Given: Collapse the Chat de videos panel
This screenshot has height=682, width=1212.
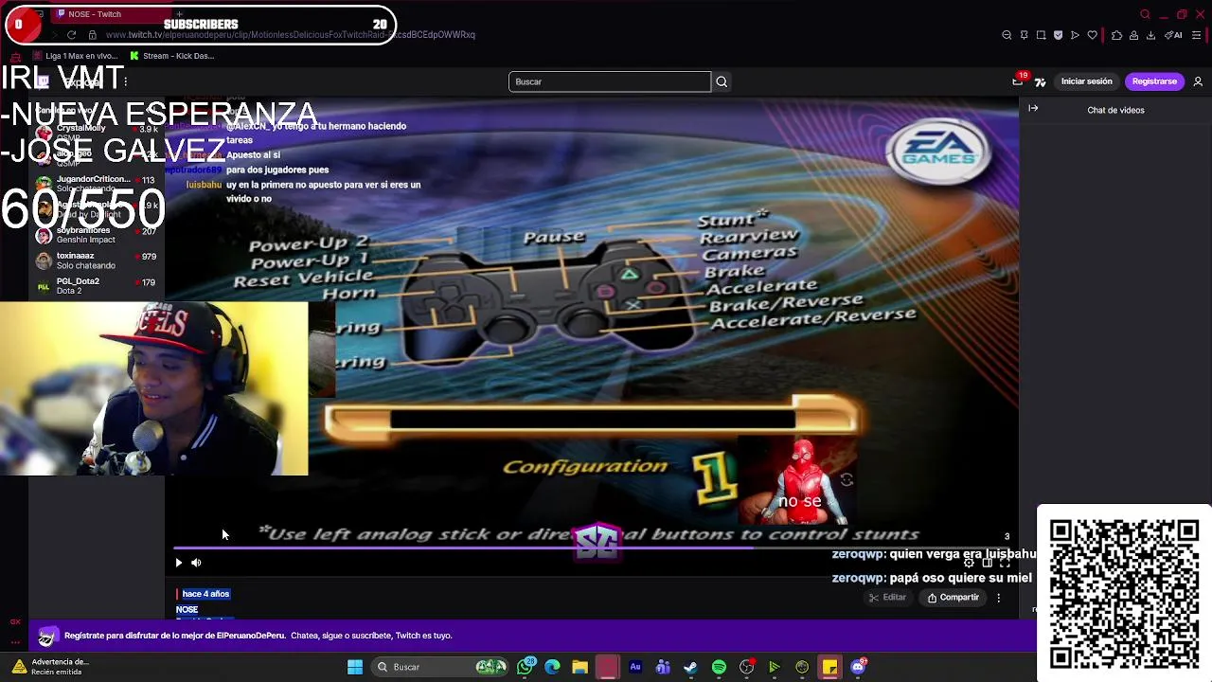Looking at the screenshot, I should tap(1033, 109).
